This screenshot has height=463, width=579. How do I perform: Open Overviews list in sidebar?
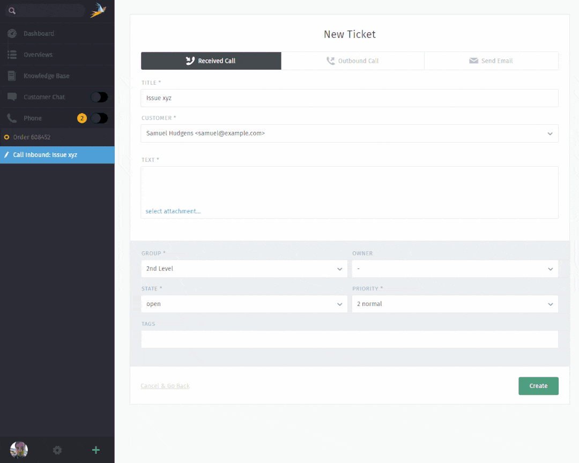pos(38,55)
